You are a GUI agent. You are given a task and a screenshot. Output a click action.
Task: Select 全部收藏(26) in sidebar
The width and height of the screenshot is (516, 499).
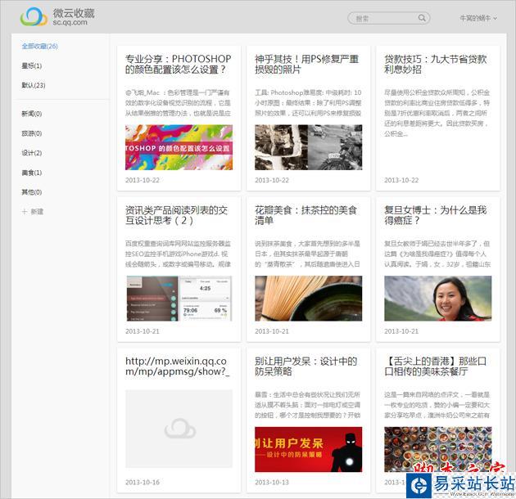coord(39,46)
